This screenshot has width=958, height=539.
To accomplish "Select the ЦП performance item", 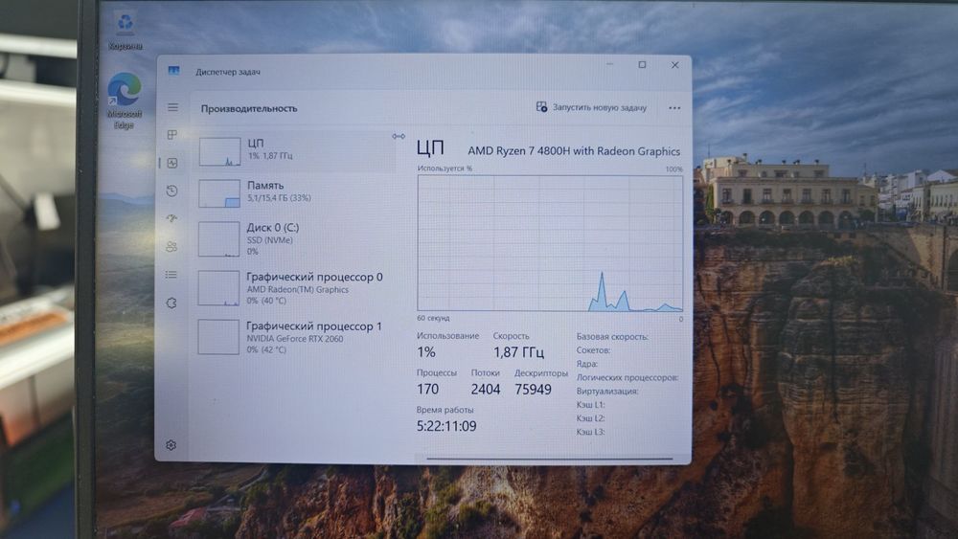I will pyautogui.click(x=296, y=150).
